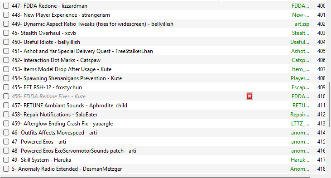Image resolution: width=331 pixels, height=178 pixels.
Task: Click the art.zip category label
Action: tap(302, 24)
